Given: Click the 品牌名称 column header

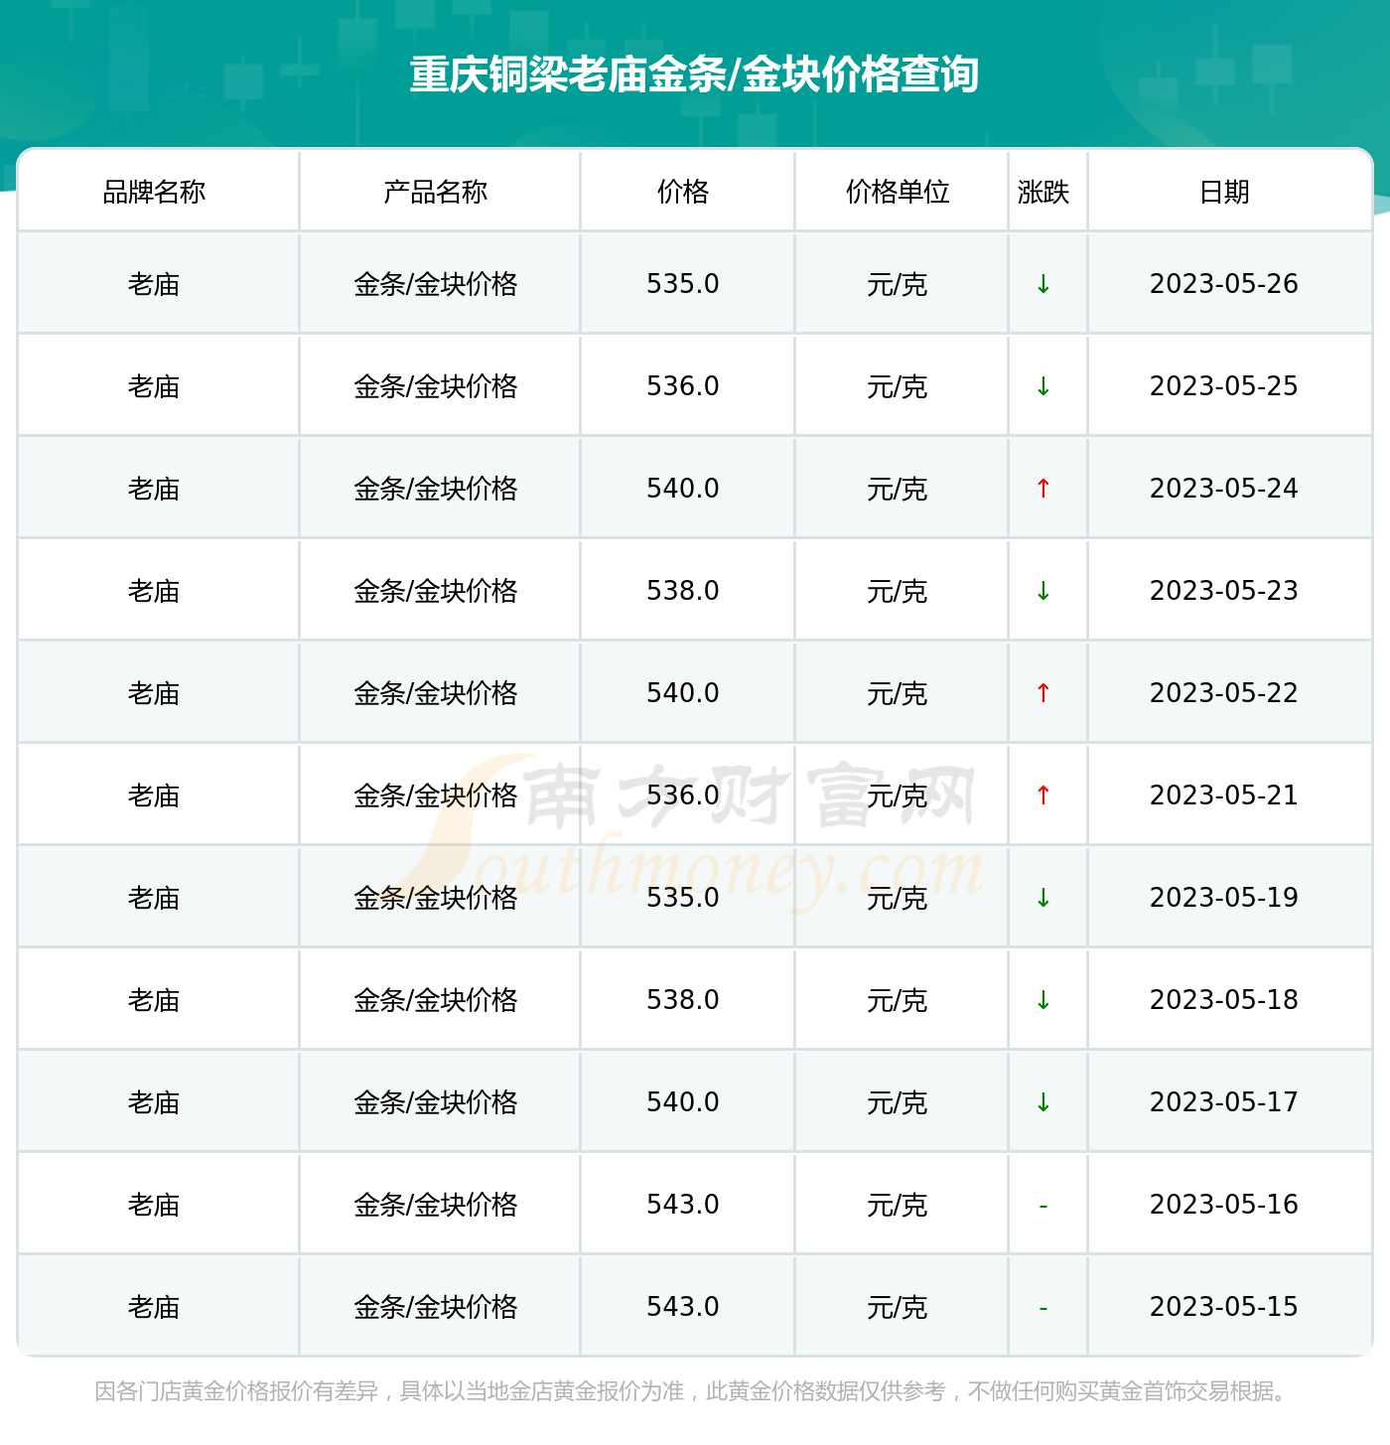Looking at the screenshot, I should (154, 192).
